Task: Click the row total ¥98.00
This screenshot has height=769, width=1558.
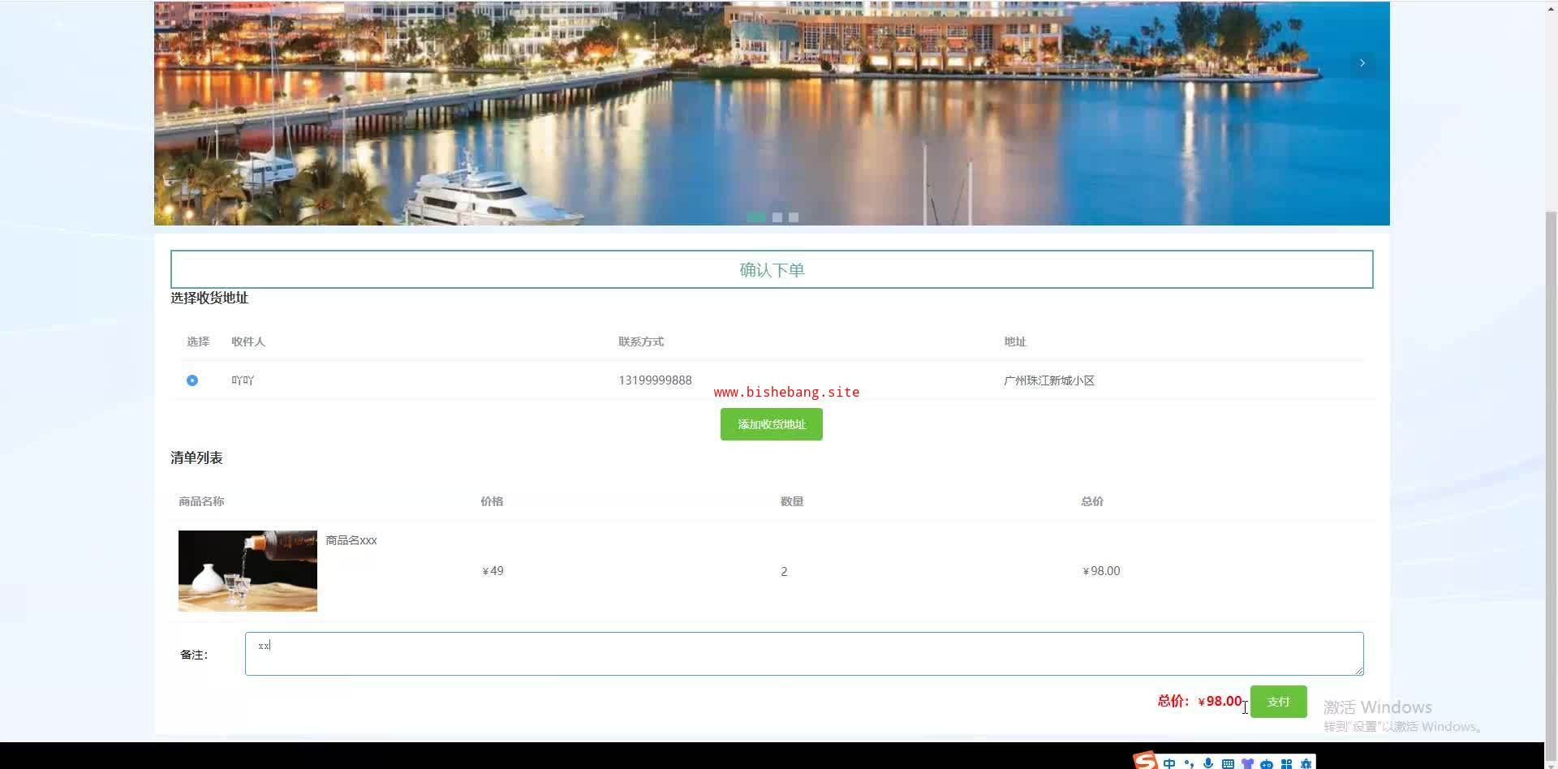Action: click(x=1101, y=571)
